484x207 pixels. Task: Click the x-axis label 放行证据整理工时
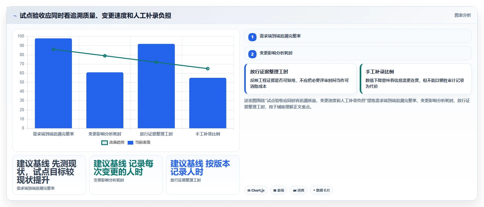coord(156,134)
